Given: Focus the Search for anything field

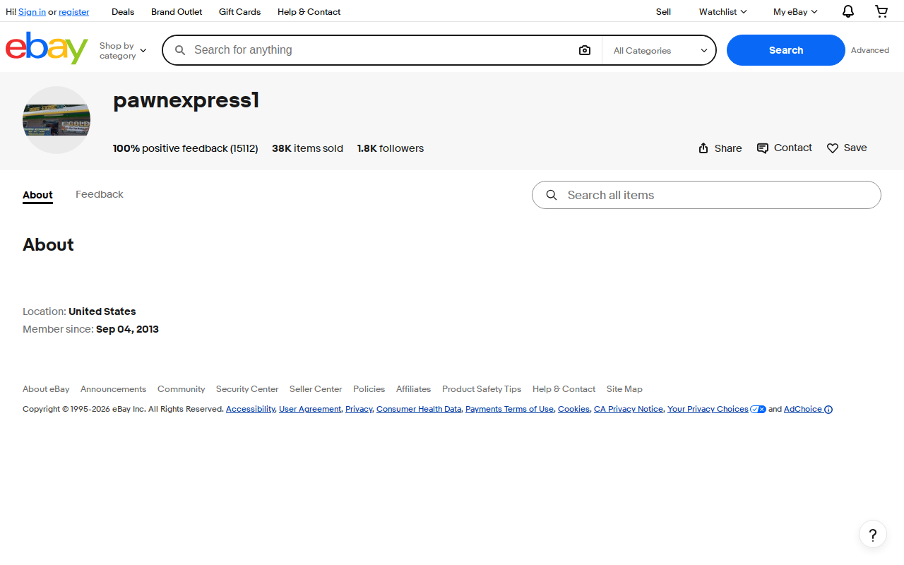Looking at the screenshot, I should (x=381, y=50).
